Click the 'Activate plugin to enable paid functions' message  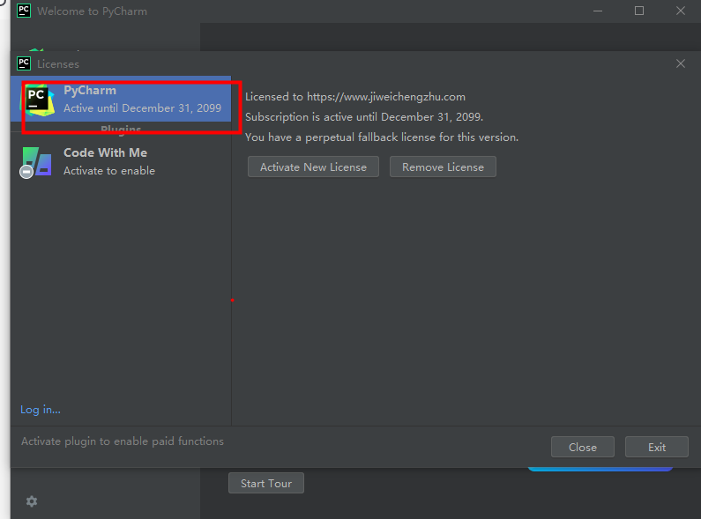click(x=123, y=441)
